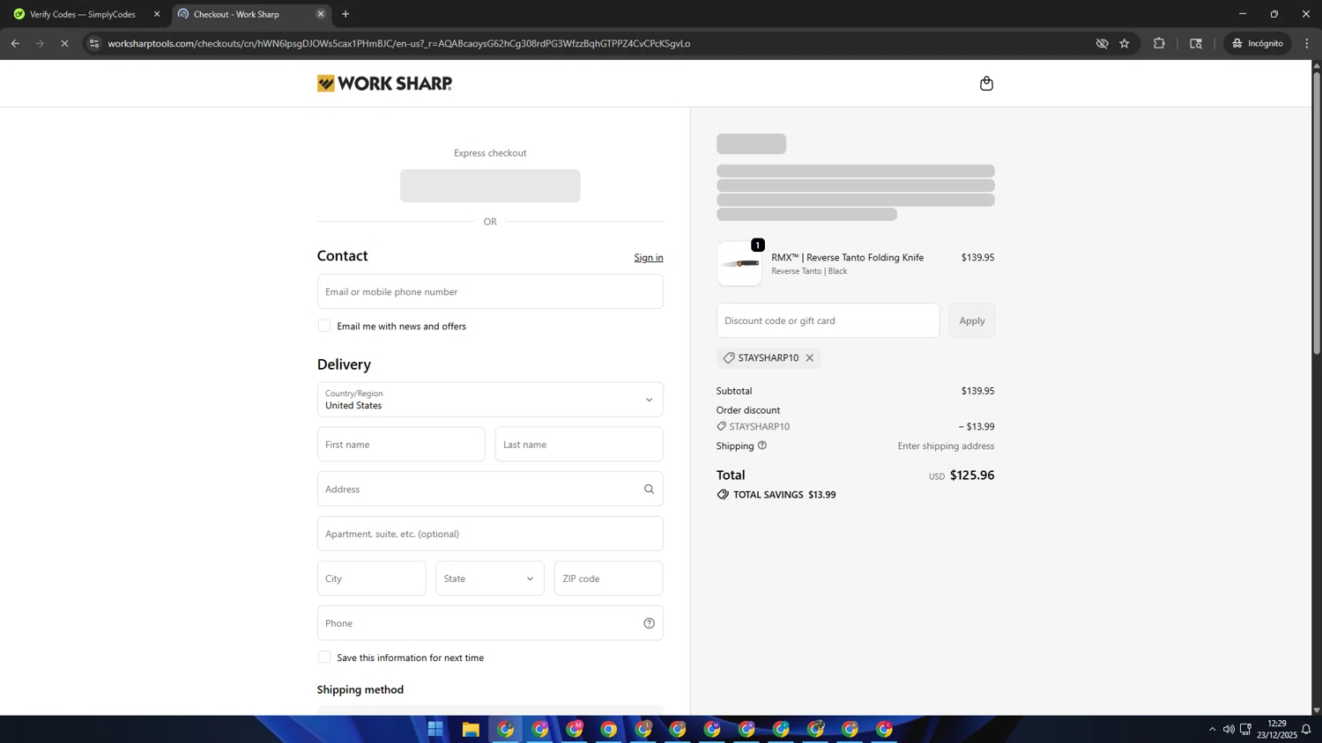1322x743 pixels.
Task: Open the shopping cart bag icon
Action: click(x=986, y=84)
